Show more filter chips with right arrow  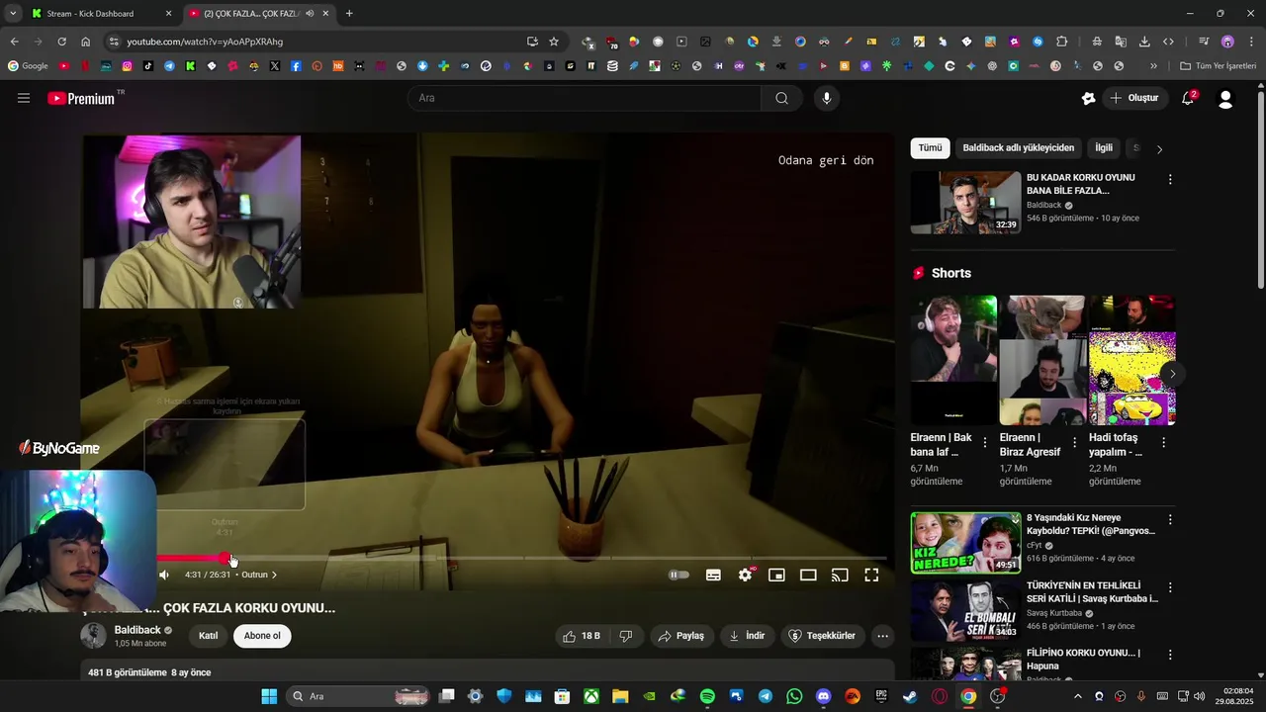tap(1159, 149)
